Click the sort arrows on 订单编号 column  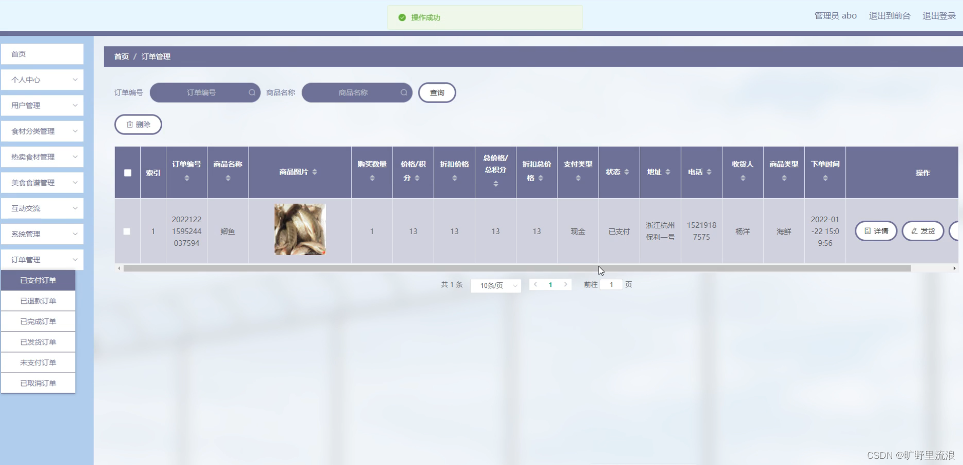tap(187, 178)
